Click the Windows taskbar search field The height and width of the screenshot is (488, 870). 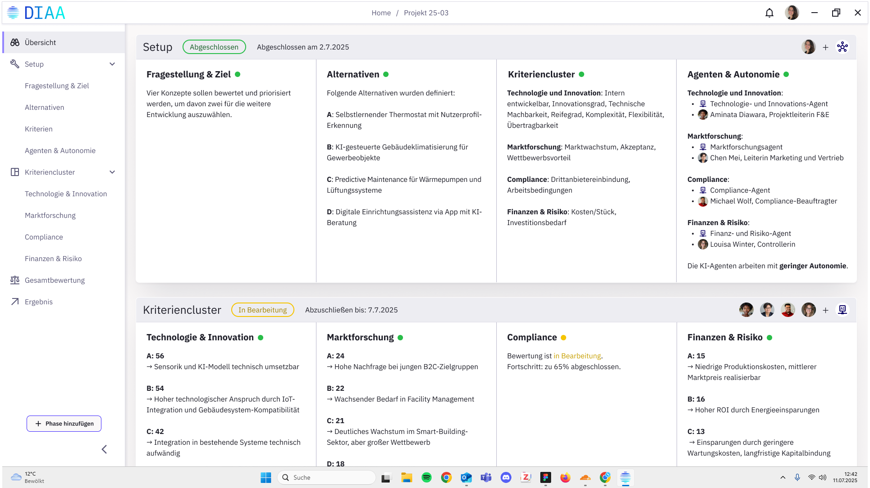327,478
